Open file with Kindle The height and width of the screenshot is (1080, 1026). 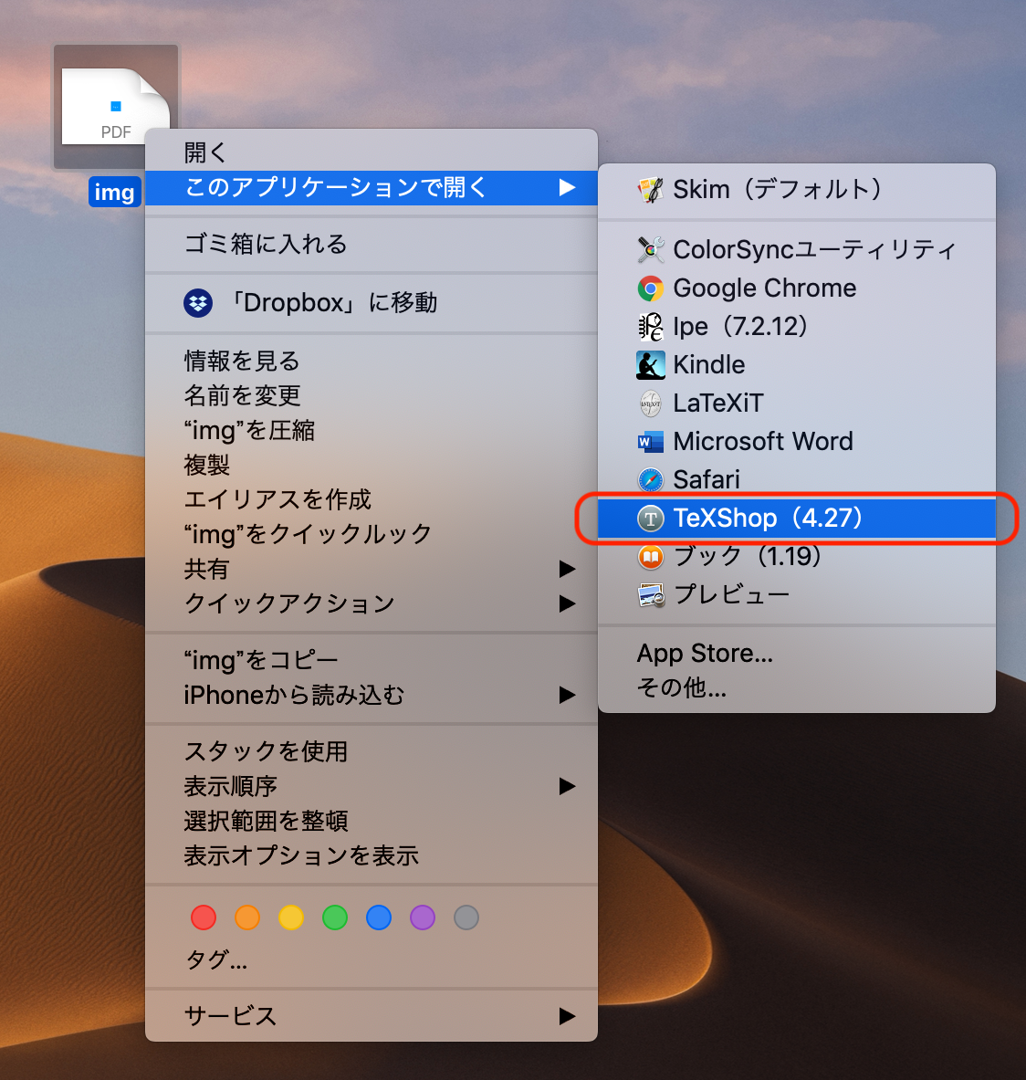(797, 365)
